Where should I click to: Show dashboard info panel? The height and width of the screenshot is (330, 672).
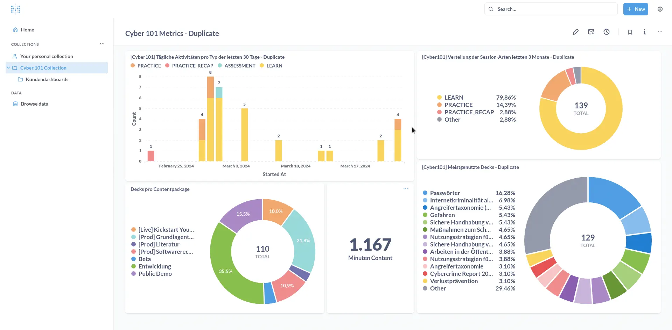[x=644, y=32]
